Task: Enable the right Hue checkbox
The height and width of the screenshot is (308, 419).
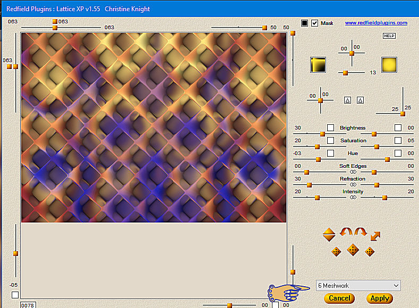Action: coord(398,153)
